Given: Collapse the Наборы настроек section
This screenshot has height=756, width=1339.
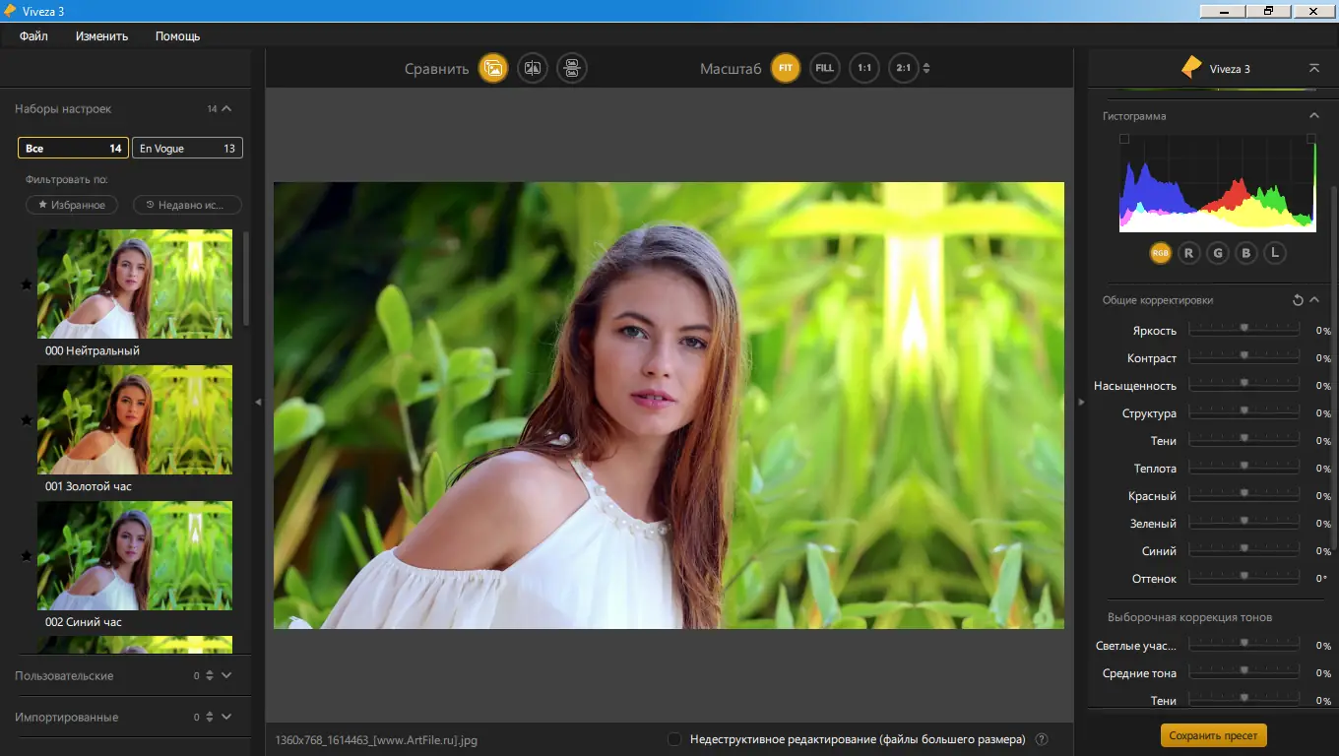Looking at the screenshot, I should (x=226, y=108).
